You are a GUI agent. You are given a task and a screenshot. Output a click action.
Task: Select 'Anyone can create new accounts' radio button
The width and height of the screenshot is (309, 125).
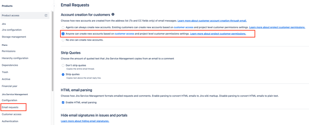pyautogui.click(x=63, y=34)
